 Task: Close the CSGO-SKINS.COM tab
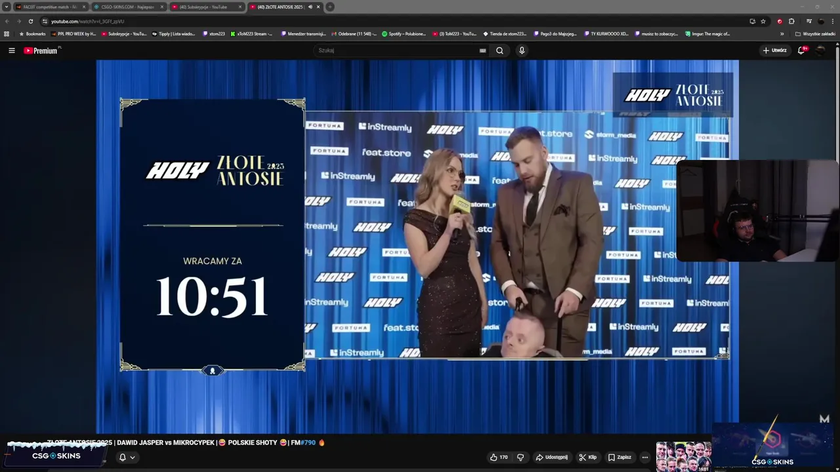[161, 7]
